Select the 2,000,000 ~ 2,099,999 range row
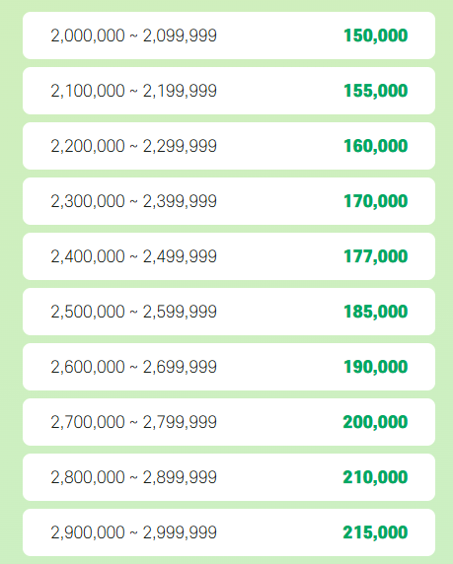The image size is (453, 564). click(x=229, y=35)
